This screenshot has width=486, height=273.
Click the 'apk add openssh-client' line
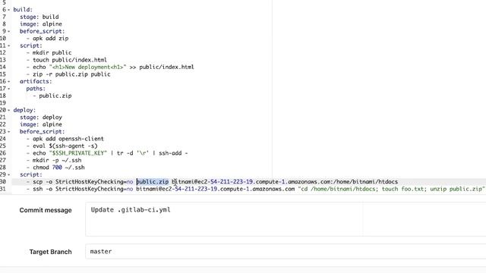pyautogui.click(x=65, y=139)
